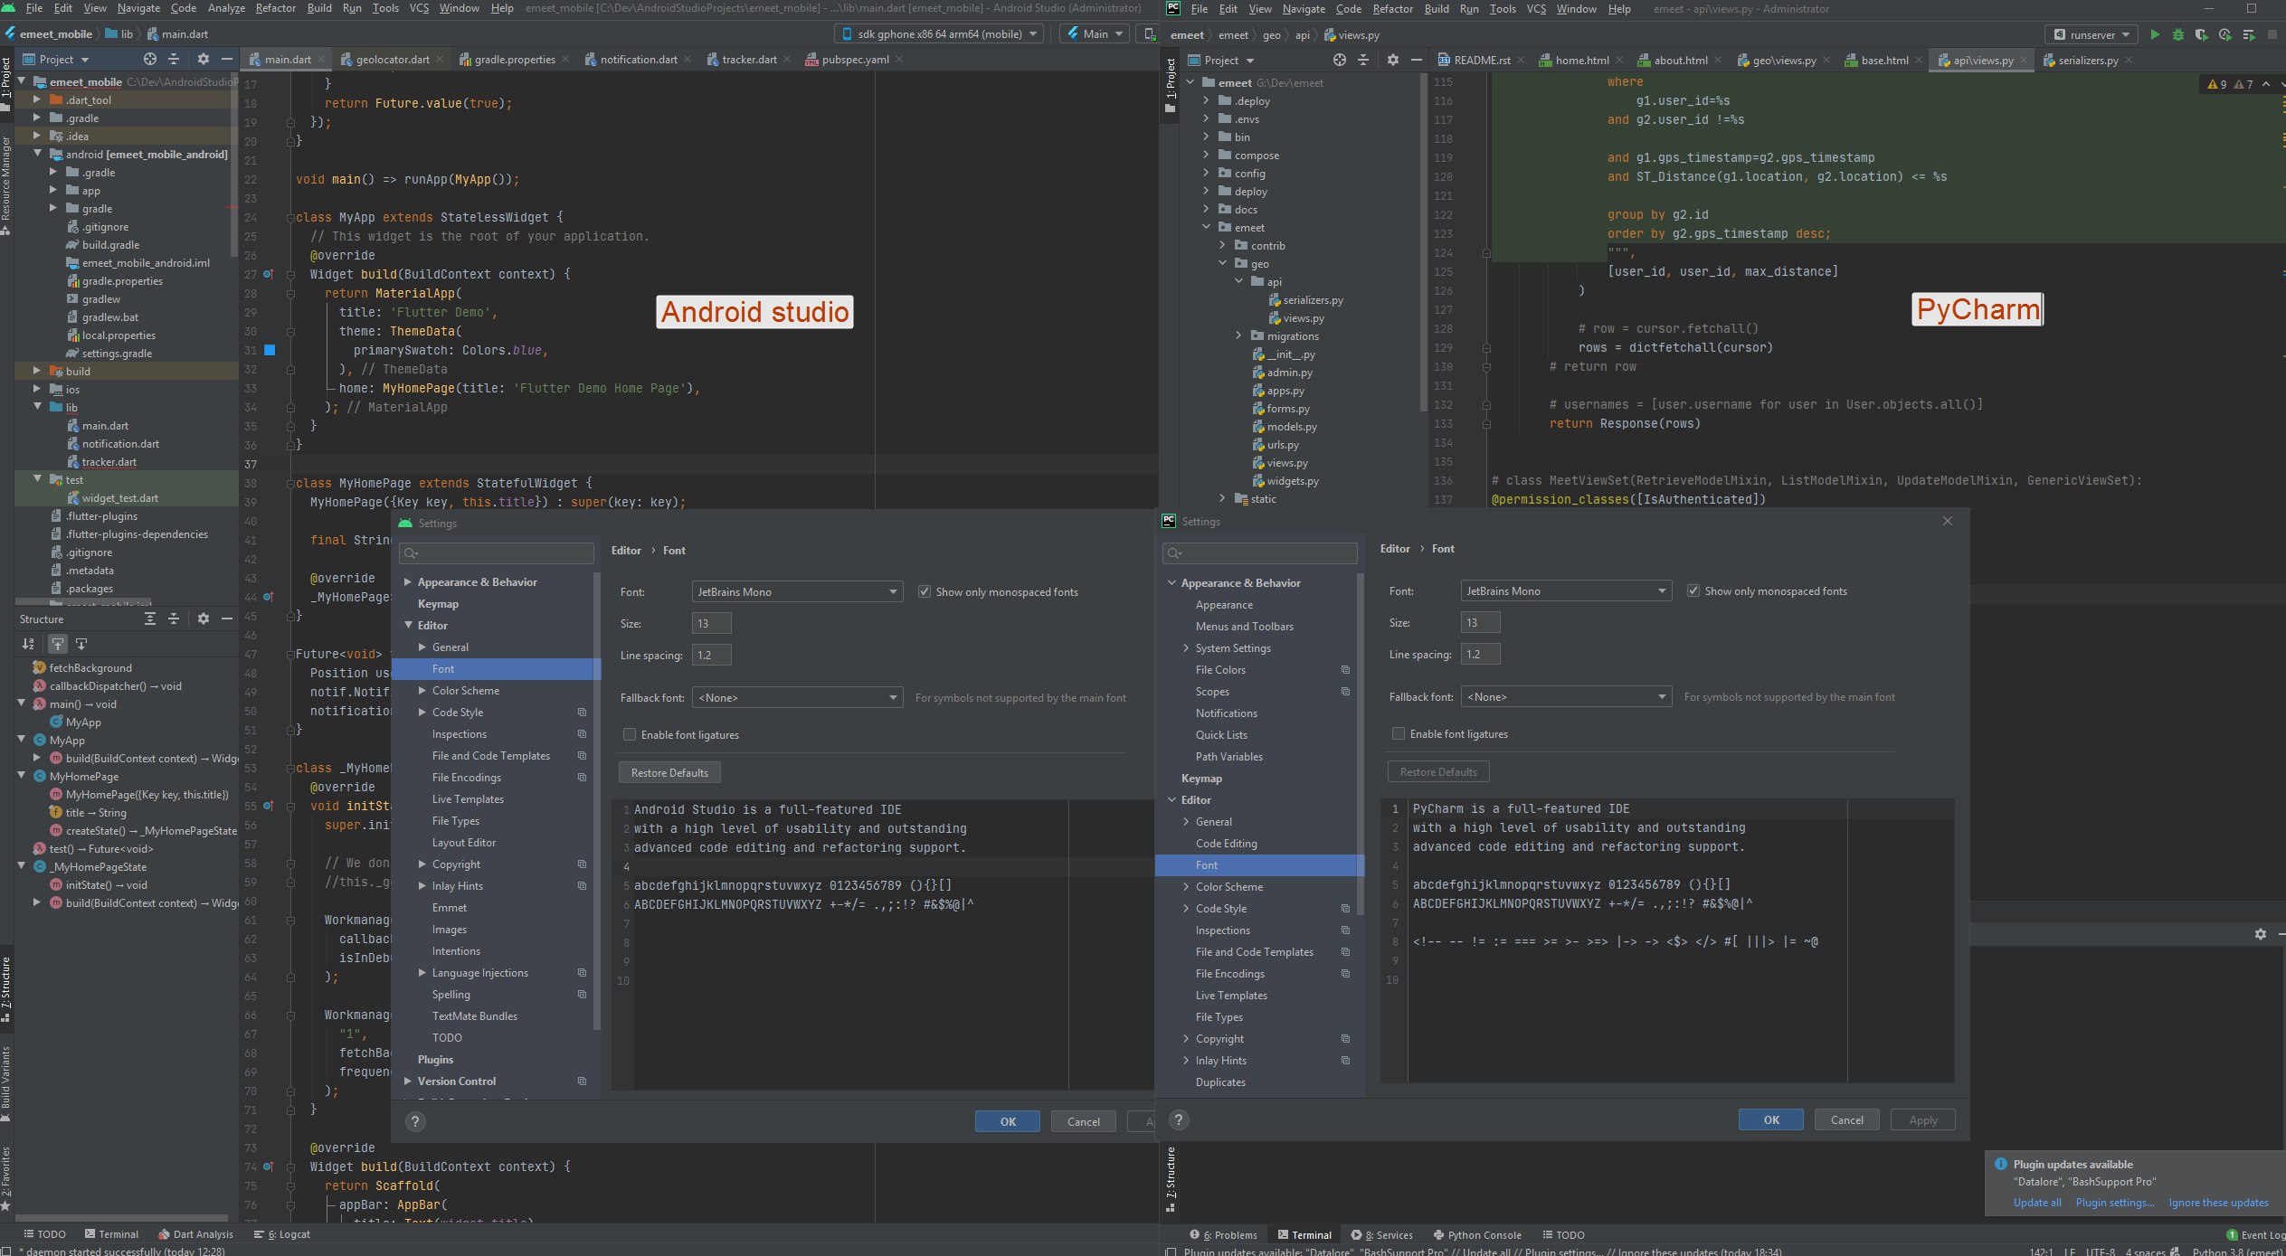Open the Font dropdown in Android Studio Settings
2286x1256 pixels.
click(x=797, y=591)
